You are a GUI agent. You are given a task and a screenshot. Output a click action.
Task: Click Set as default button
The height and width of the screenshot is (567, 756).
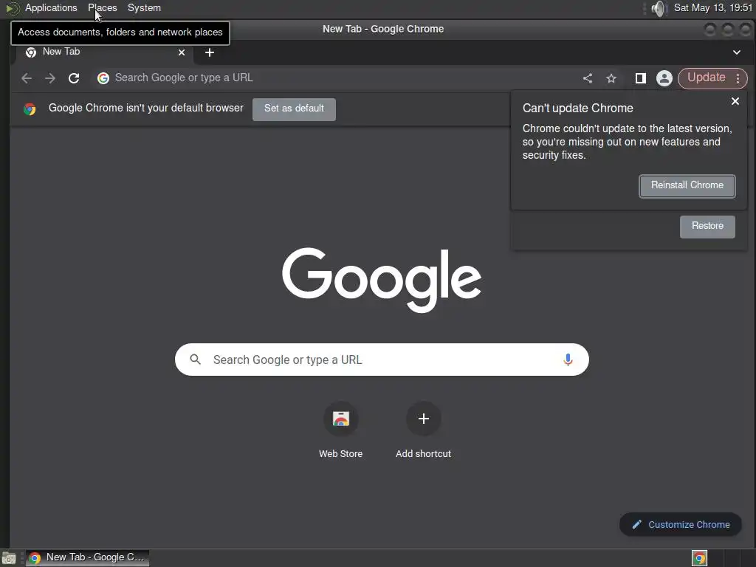pyautogui.click(x=294, y=109)
